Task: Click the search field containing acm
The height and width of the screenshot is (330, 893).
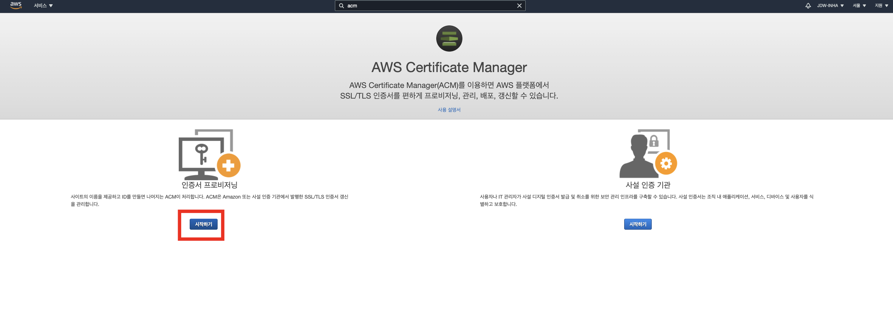Action: [x=430, y=6]
